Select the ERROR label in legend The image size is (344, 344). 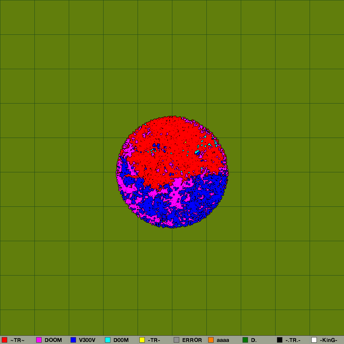[192, 340]
